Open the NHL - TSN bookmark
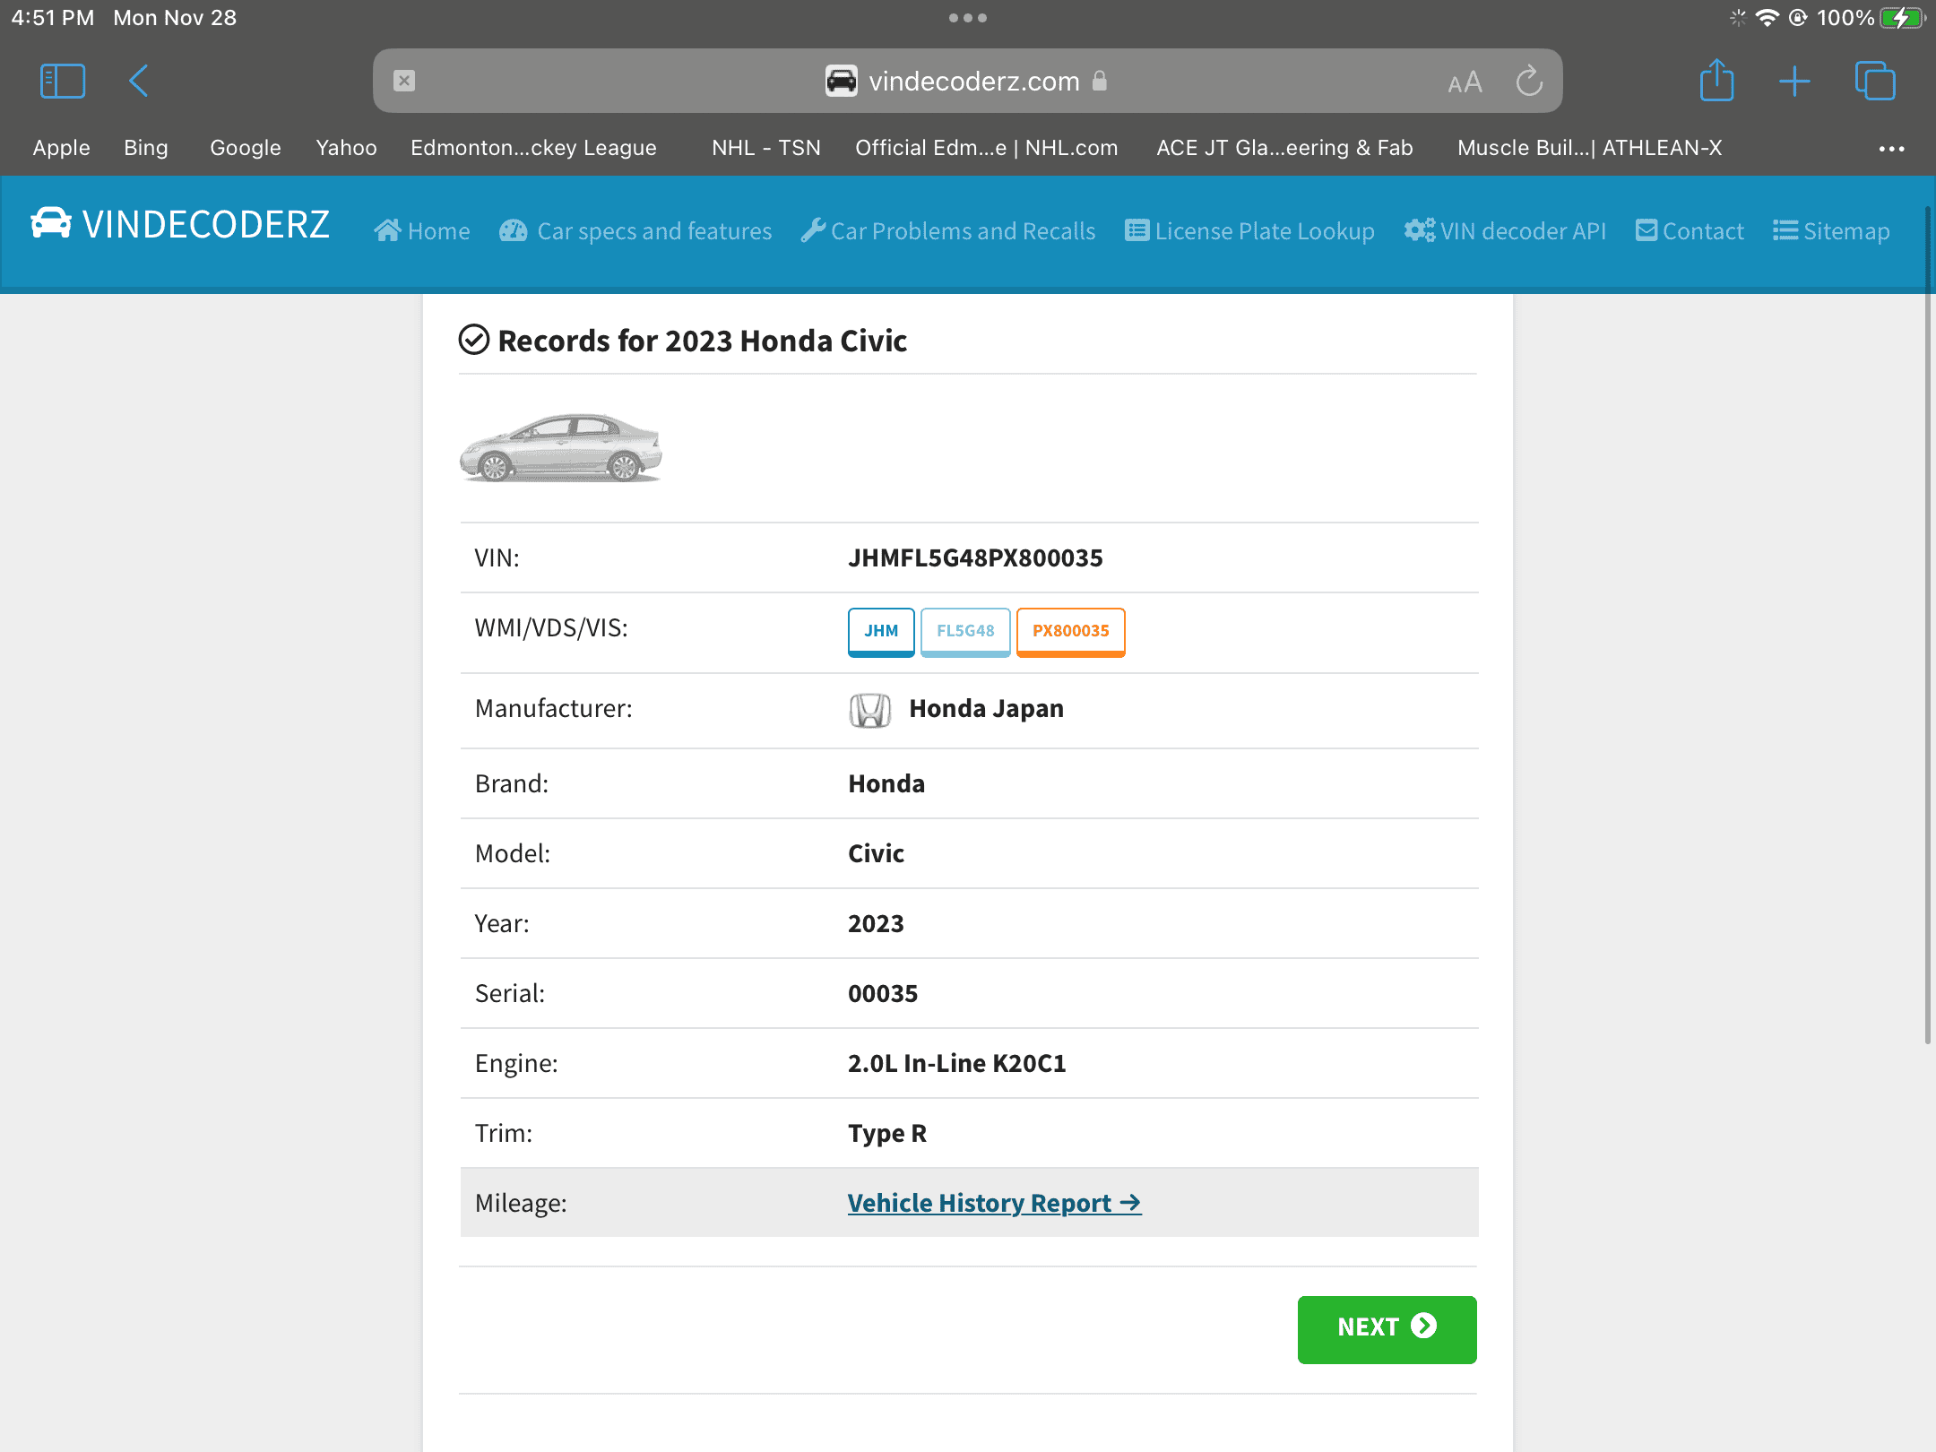 click(x=765, y=148)
